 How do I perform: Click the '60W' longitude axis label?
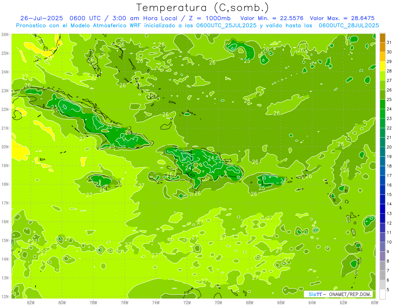point(375,302)
